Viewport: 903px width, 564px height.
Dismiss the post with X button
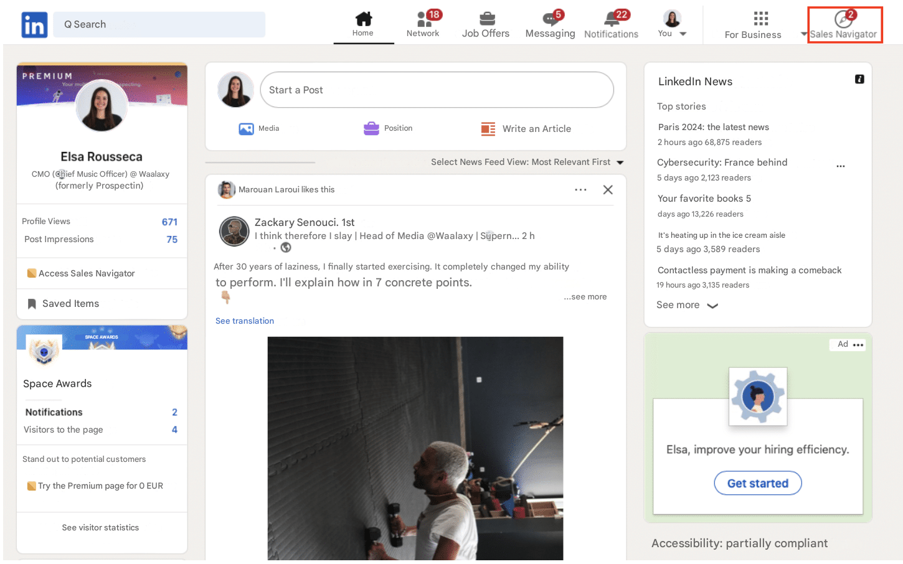click(608, 190)
